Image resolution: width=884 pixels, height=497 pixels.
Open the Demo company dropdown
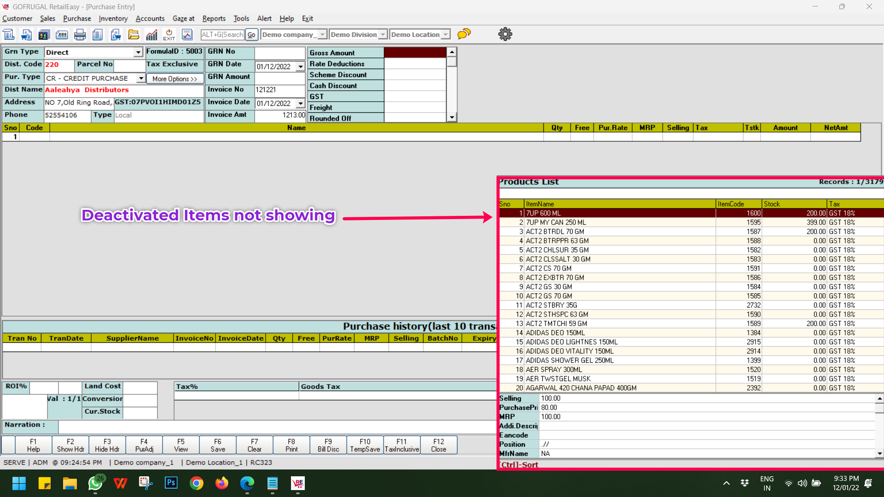322,35
